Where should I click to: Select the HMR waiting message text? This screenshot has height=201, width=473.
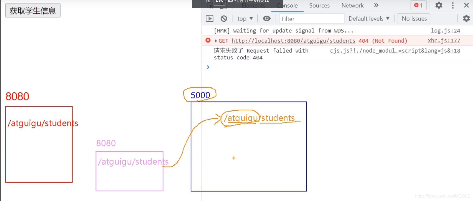coord(284,31)
